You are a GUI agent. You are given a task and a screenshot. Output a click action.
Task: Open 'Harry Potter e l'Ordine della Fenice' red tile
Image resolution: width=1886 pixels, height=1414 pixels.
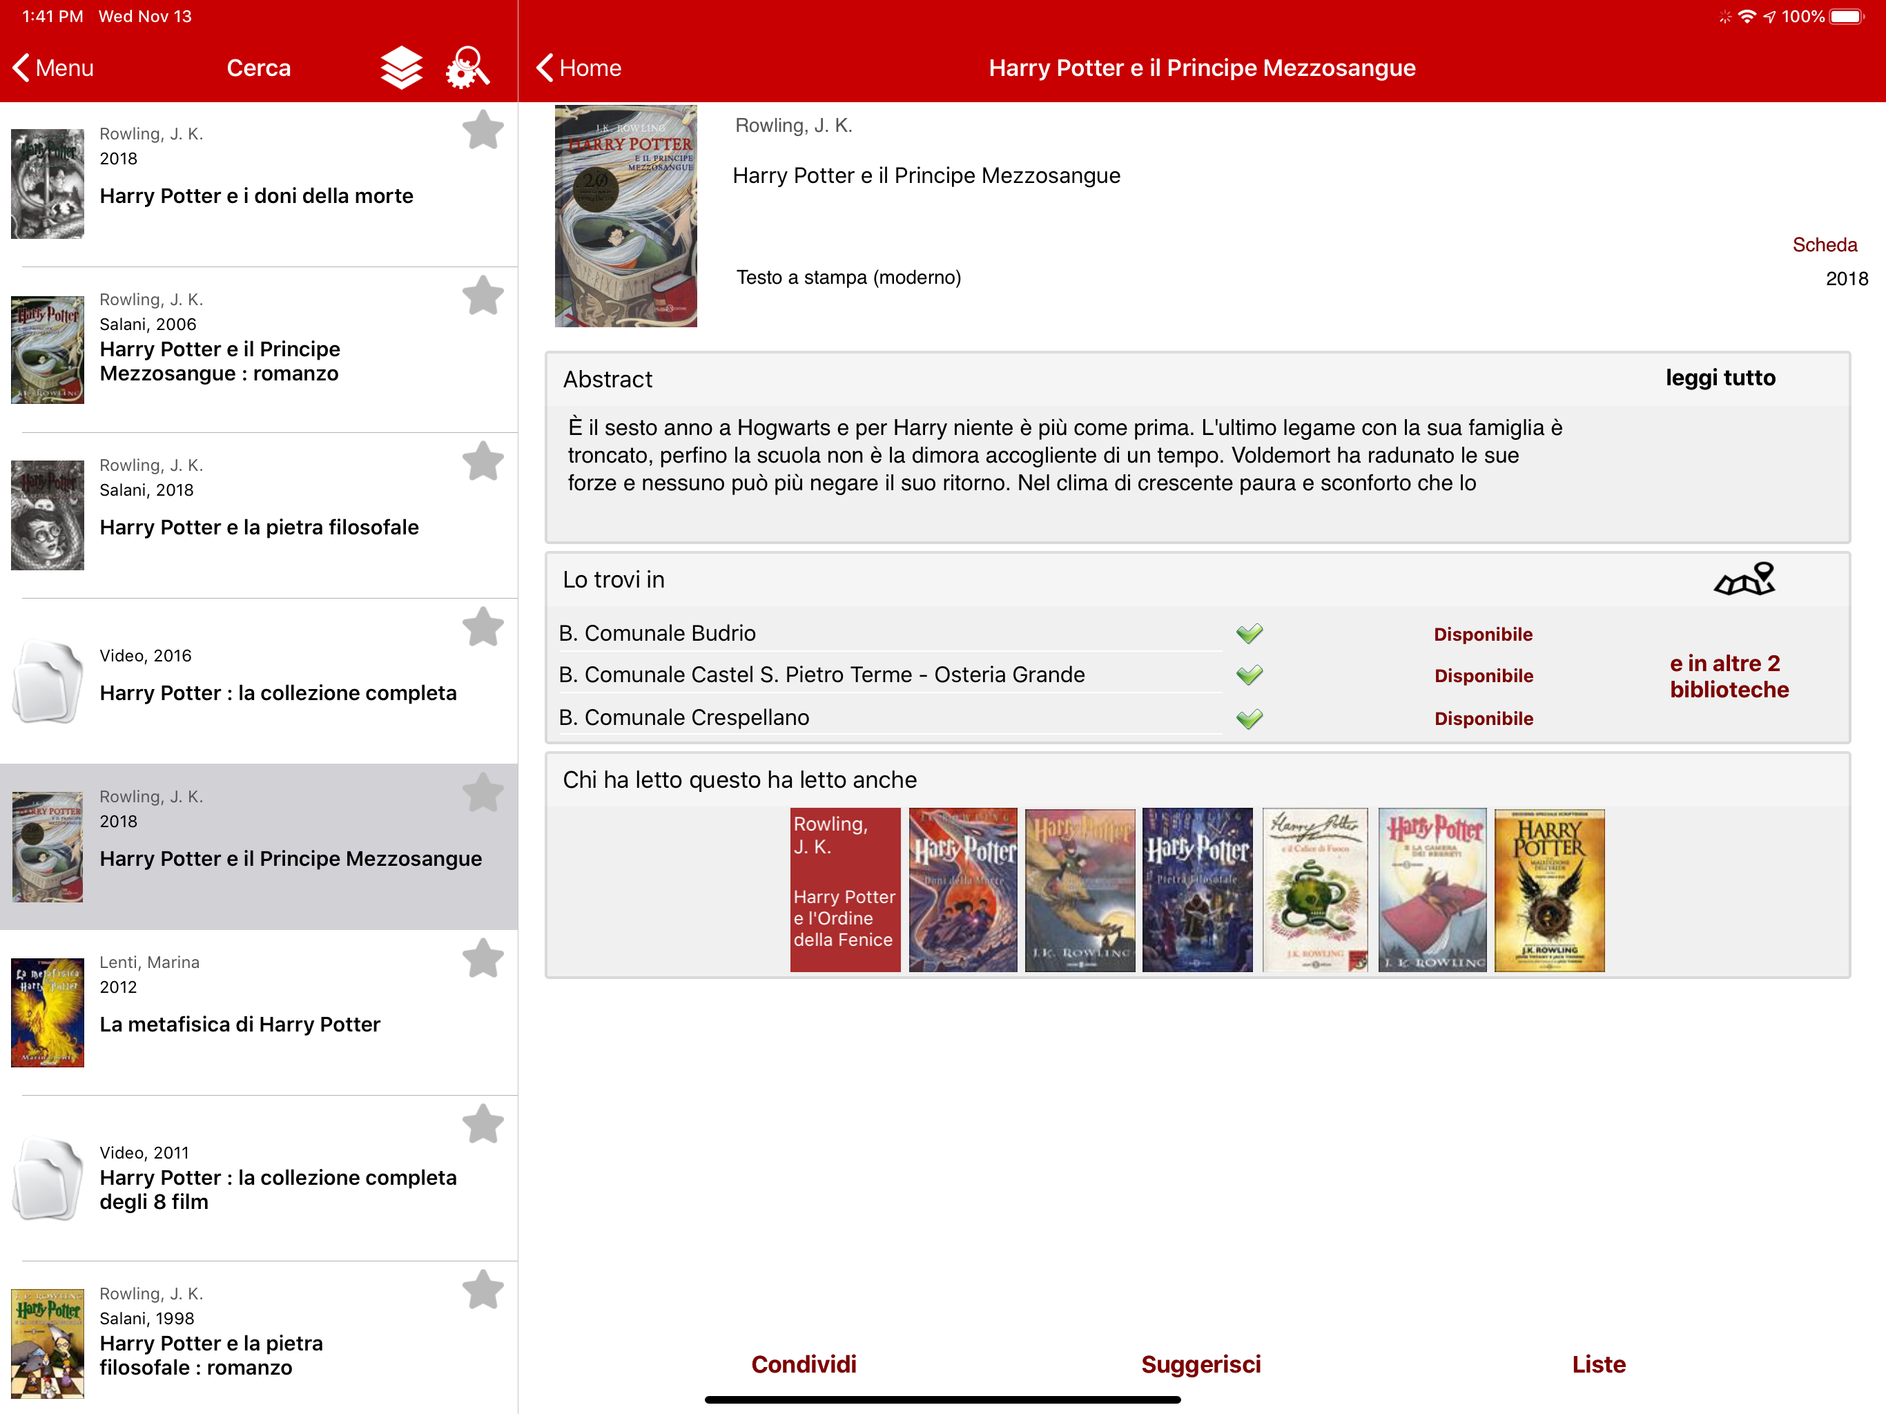pos(844,889)
